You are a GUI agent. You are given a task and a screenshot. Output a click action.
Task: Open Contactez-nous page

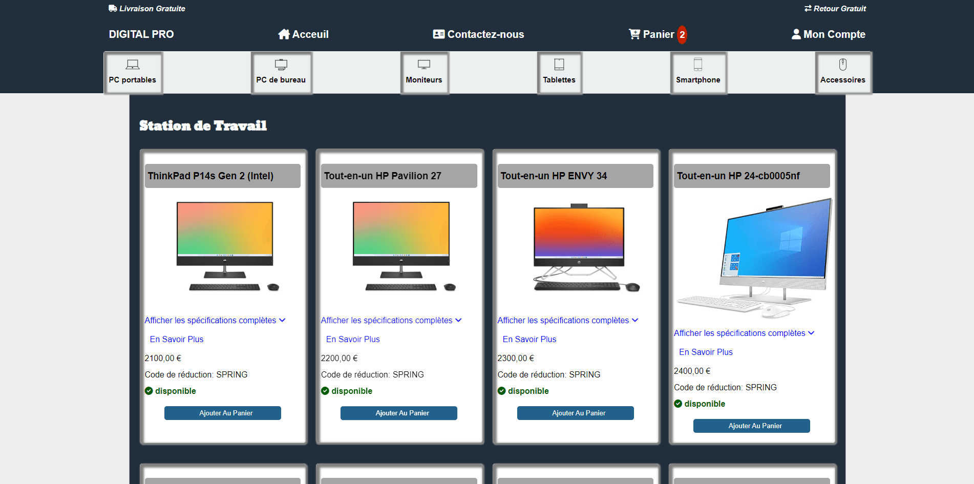coord(478,34)
